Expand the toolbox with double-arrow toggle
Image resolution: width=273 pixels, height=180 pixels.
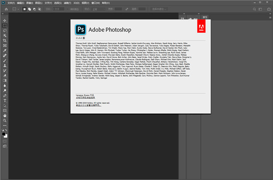click(x=2, y=14)
